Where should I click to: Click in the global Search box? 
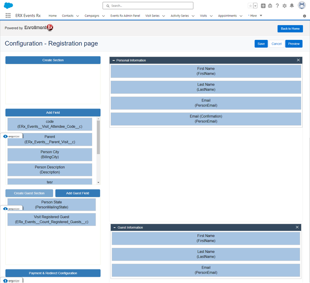click(148, 6)
